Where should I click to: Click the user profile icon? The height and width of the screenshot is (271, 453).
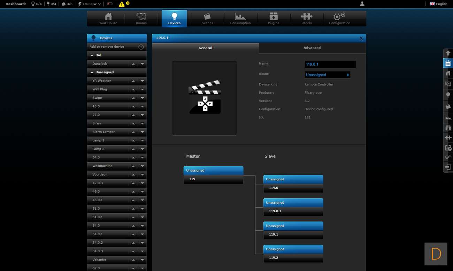(x=362, y=4)
